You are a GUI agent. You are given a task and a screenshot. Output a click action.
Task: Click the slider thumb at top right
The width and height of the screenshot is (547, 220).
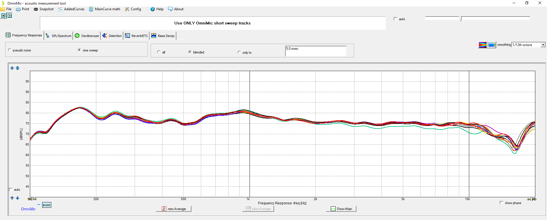coord(461,19)
